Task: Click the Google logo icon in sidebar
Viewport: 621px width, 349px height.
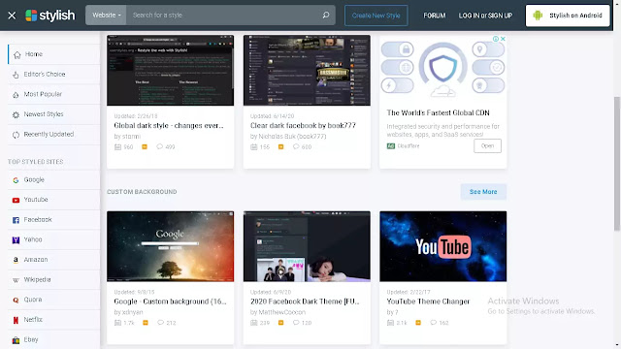Action: (16, 180)
